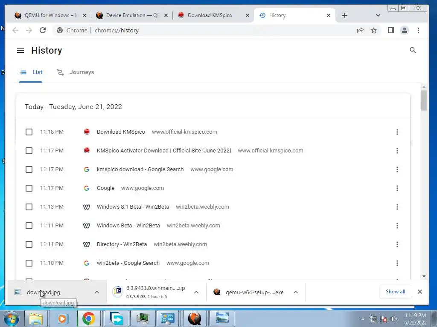Screen dimensions: 437x327
Task: Tick the checkbox beside the Google entry
Action: tap(29, 188)
